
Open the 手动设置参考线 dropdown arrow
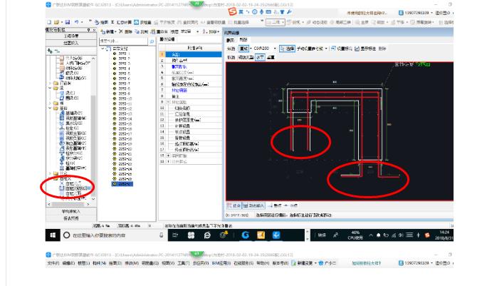point(326,48)
